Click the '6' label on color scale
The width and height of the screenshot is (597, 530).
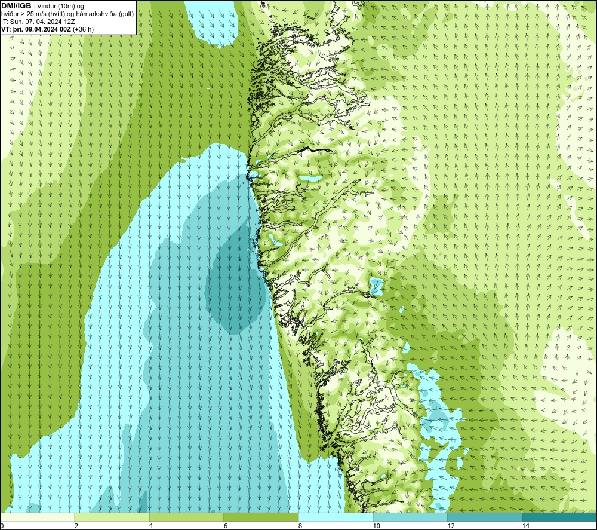click(x=226, y=526)
